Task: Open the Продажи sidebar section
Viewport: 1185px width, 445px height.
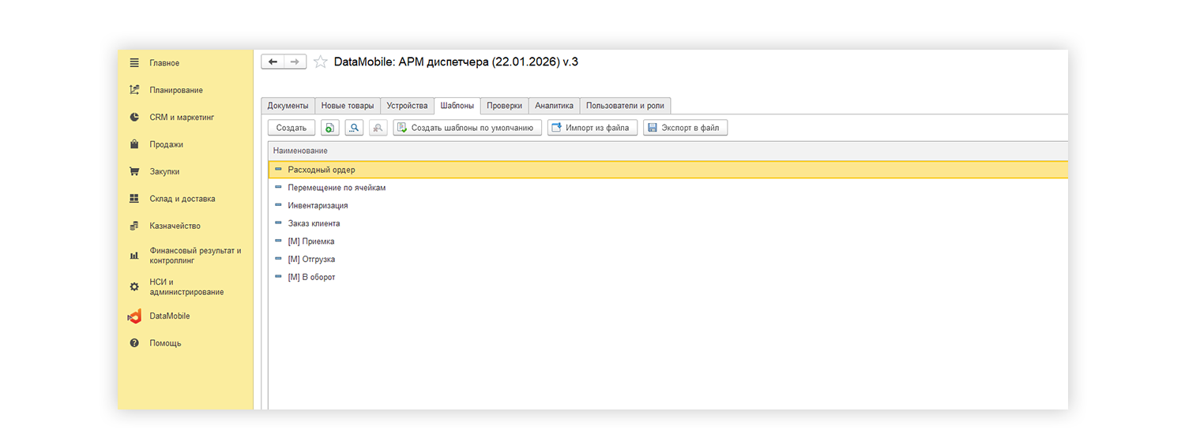Action: coord(166,145)
